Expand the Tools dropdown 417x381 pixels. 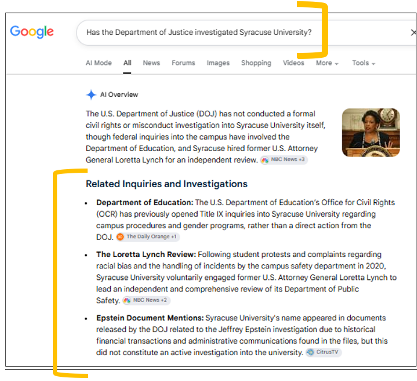coord(363,63)
